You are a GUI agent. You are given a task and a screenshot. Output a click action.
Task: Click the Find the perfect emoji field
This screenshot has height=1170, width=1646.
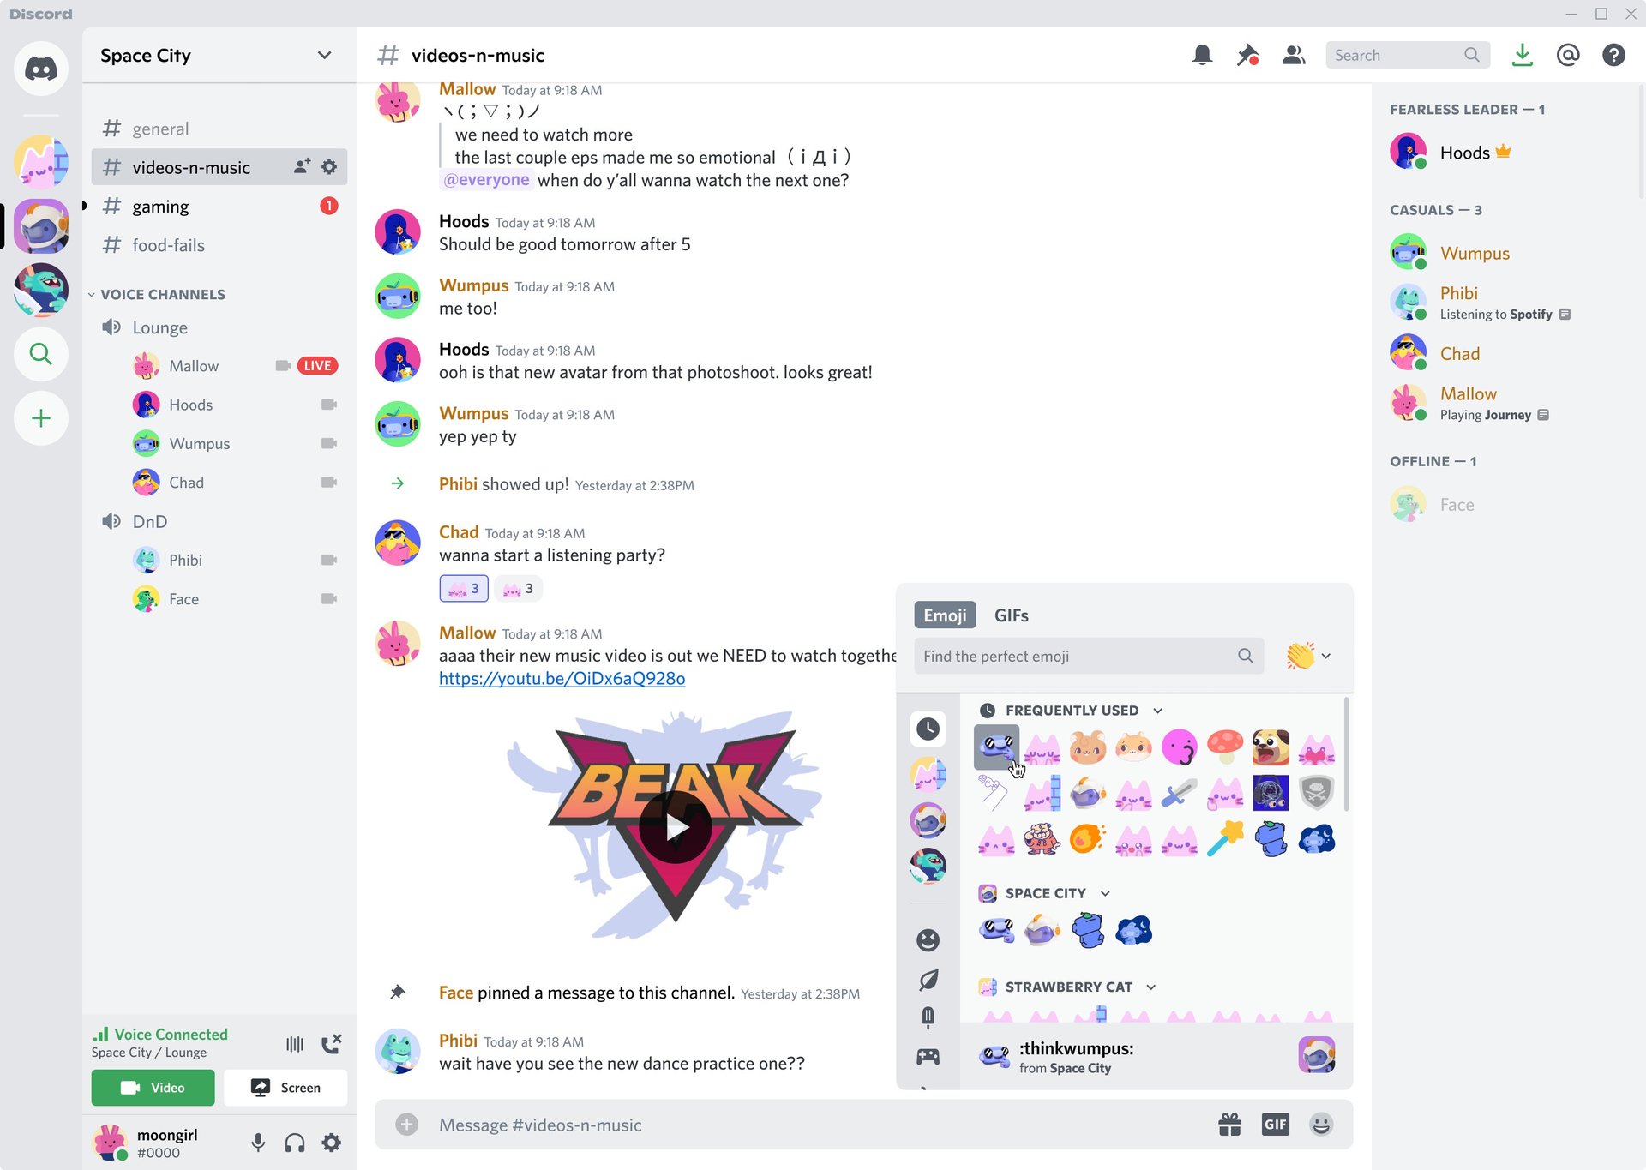pos(1089,656)
